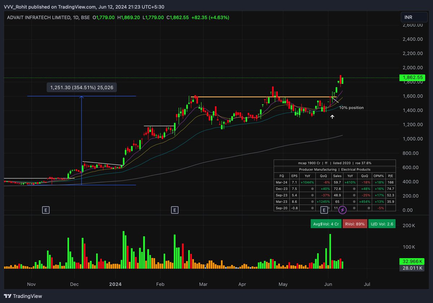This screenshot has height=303, width=433.
Task: Click the "mcap 1900 Cr" table header row
Action: pos(335,163)
